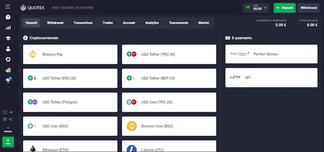The height and width of the screenshot is (152, 324).
Task: Open the trading chart bars sidebar icon
Action: 8,28
